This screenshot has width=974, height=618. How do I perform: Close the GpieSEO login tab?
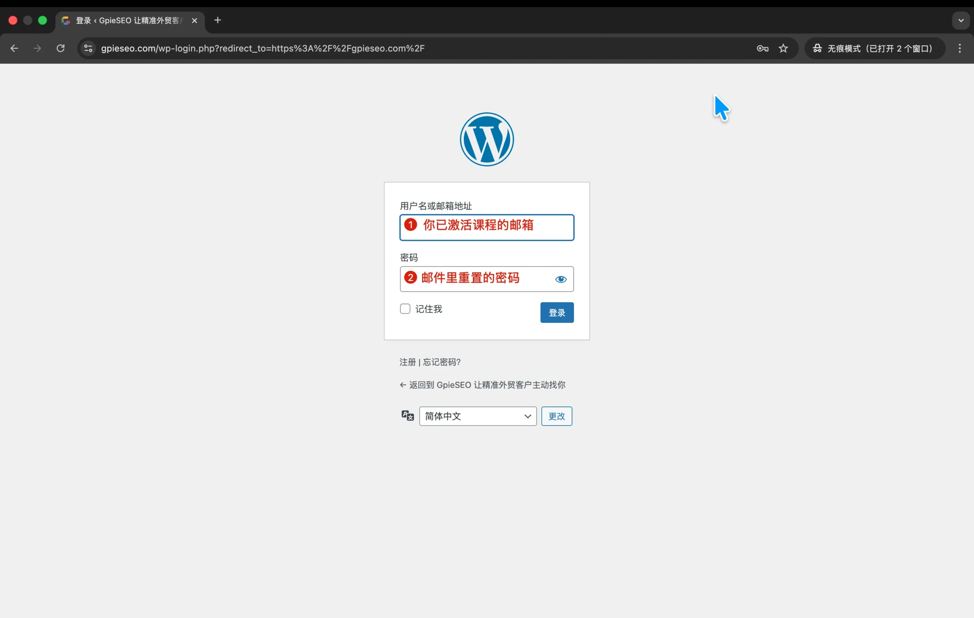[x=194, y=20]
